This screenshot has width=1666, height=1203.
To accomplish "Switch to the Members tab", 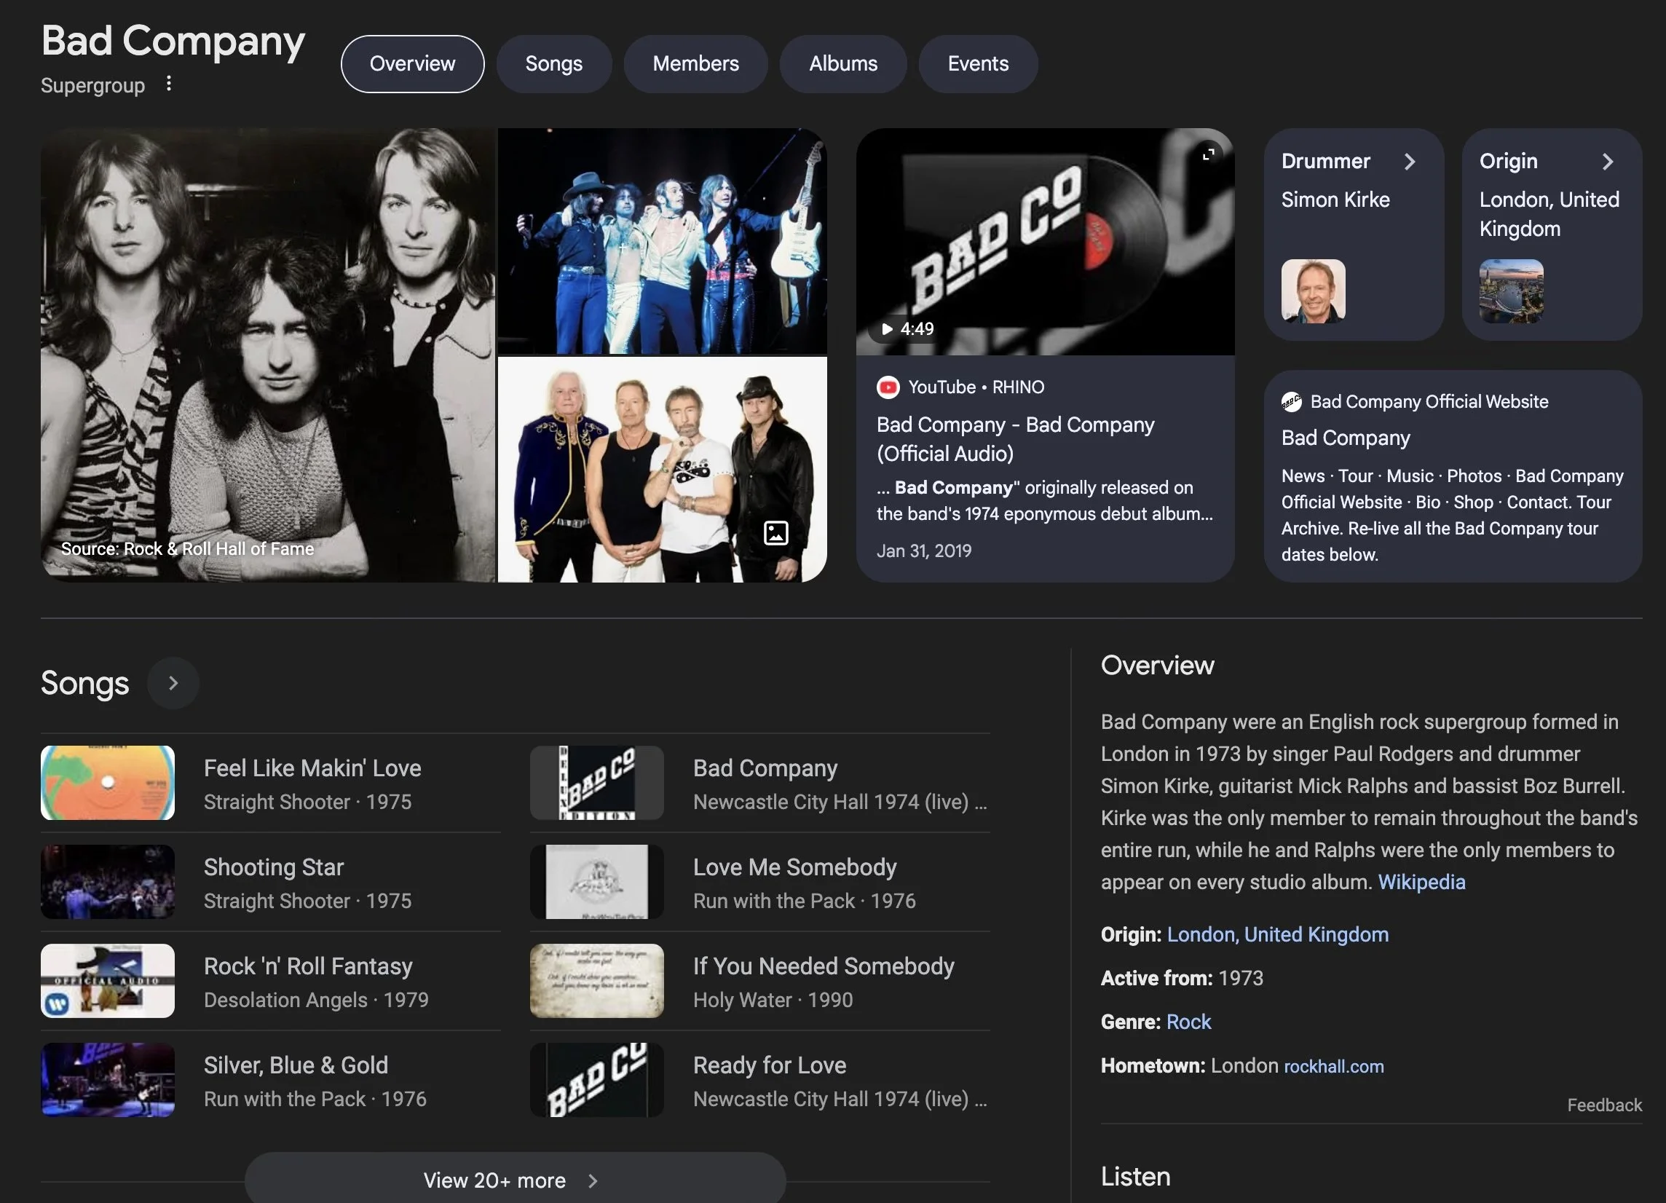I will coord(695,64).
